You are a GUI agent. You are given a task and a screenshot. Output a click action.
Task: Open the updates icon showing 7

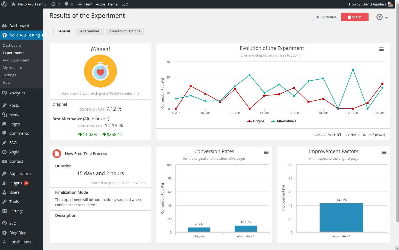coord(54,4)
